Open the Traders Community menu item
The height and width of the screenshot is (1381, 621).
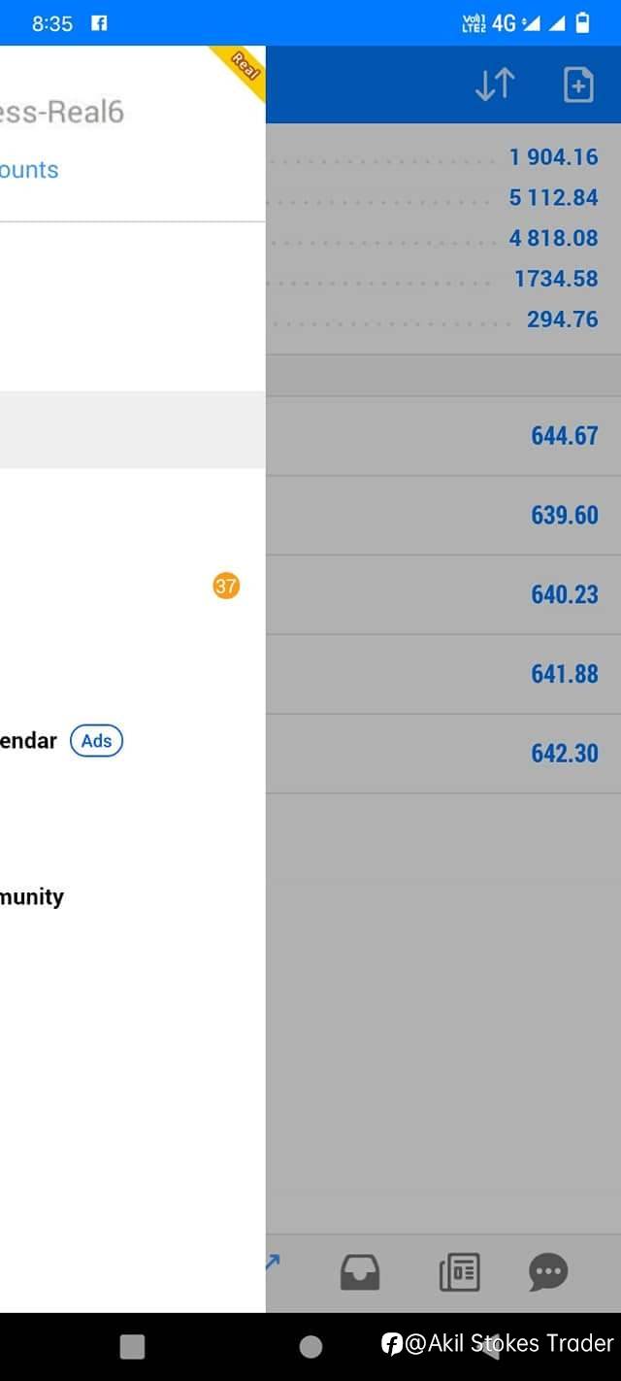32,896
